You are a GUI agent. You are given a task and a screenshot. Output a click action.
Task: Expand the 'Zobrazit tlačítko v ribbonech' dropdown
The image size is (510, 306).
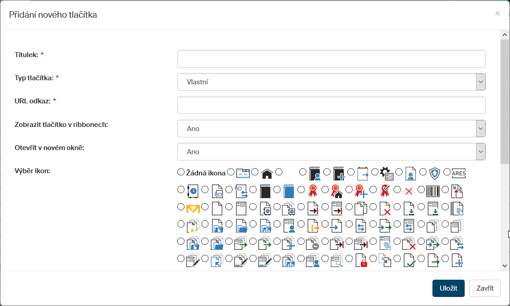331,129
